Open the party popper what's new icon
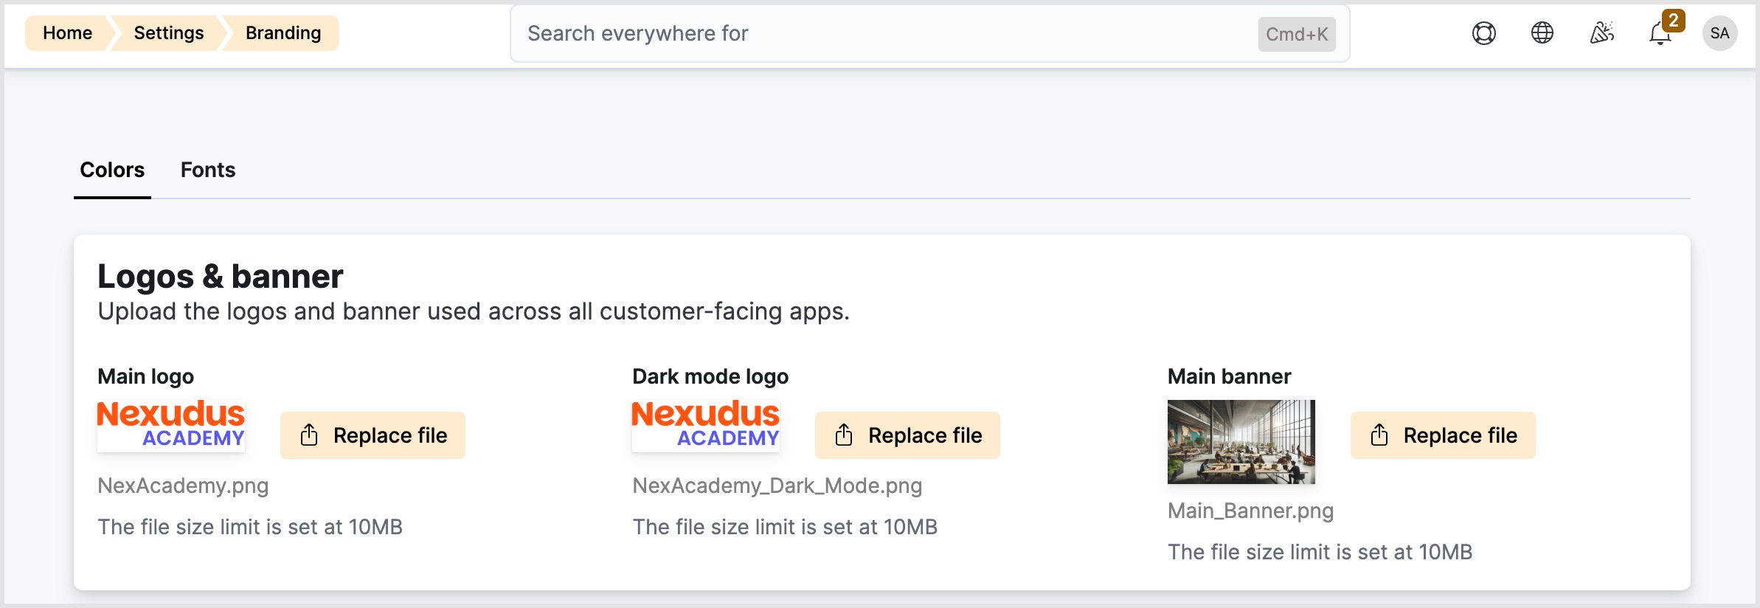Screen dimensions: 1760x608 pyautogui.click(x=1601, y=33)
